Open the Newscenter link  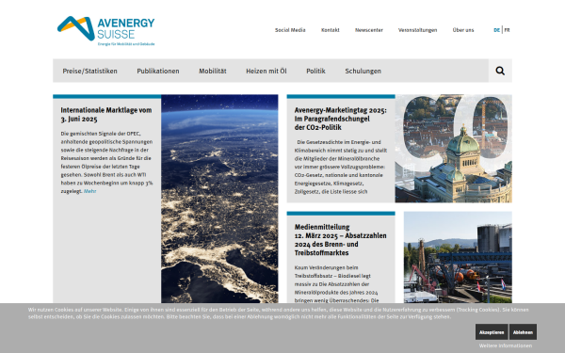coord(368,30)
